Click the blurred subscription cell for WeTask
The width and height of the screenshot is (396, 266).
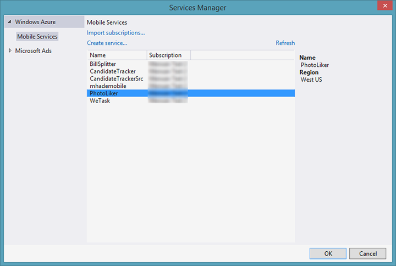pyautogui.click(x=168, y=100)
